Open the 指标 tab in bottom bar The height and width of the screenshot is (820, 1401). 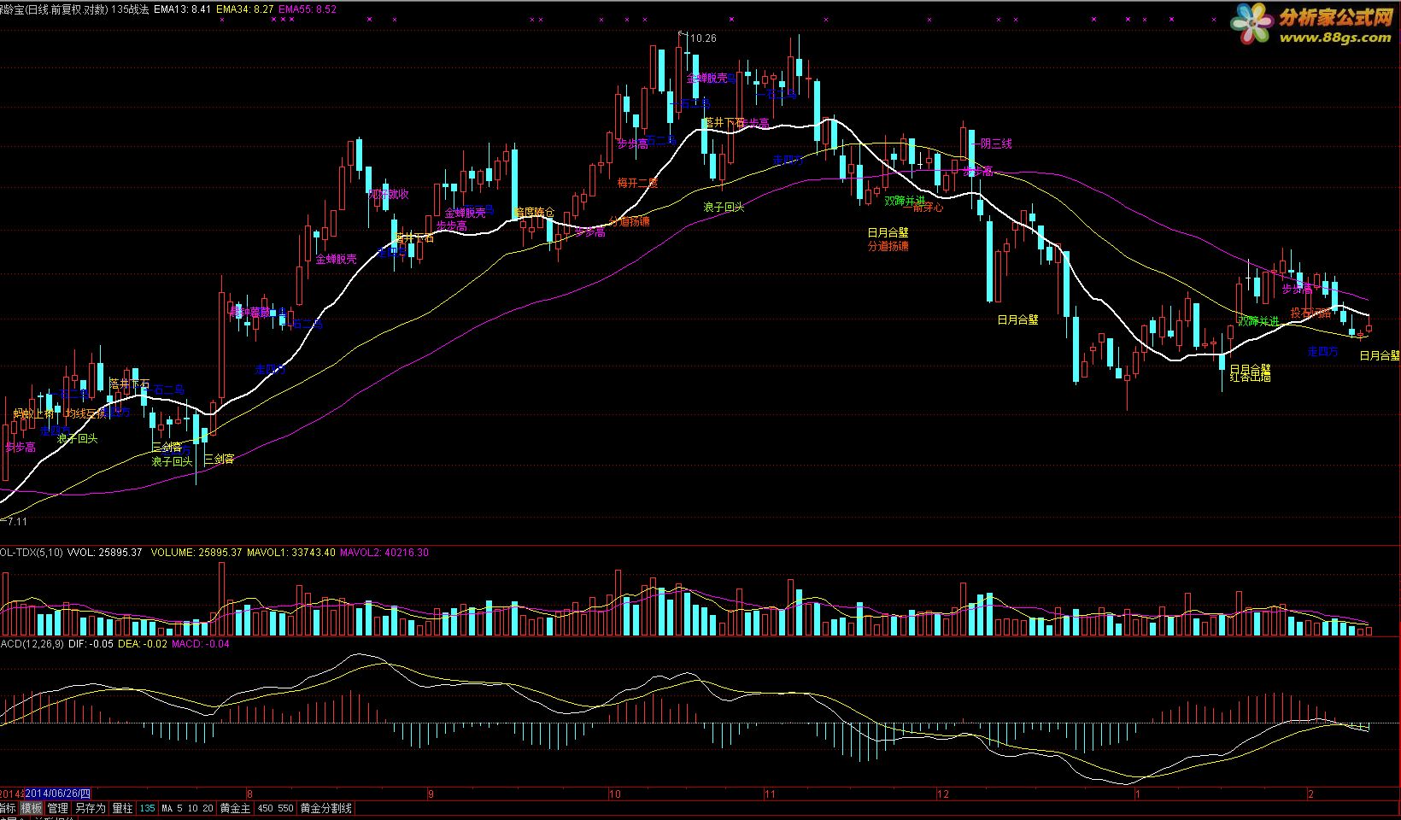tap(8, 808)
